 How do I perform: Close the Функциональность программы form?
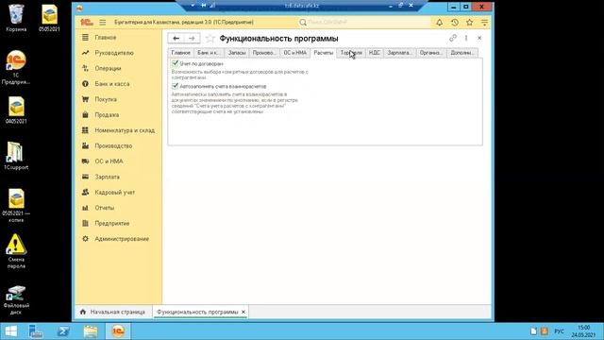click(x=479, y=38)
